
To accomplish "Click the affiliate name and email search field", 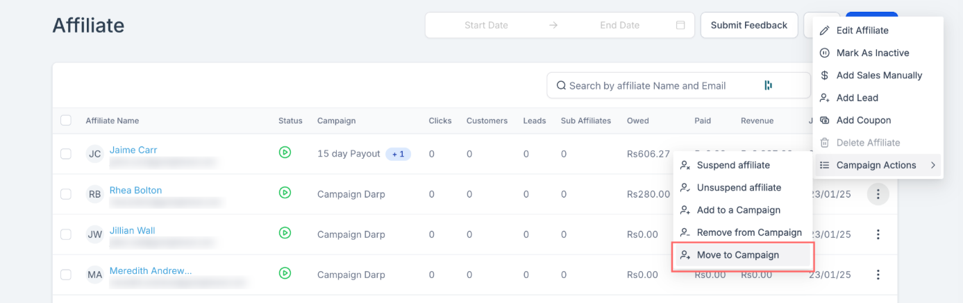I will pos(656,86).
